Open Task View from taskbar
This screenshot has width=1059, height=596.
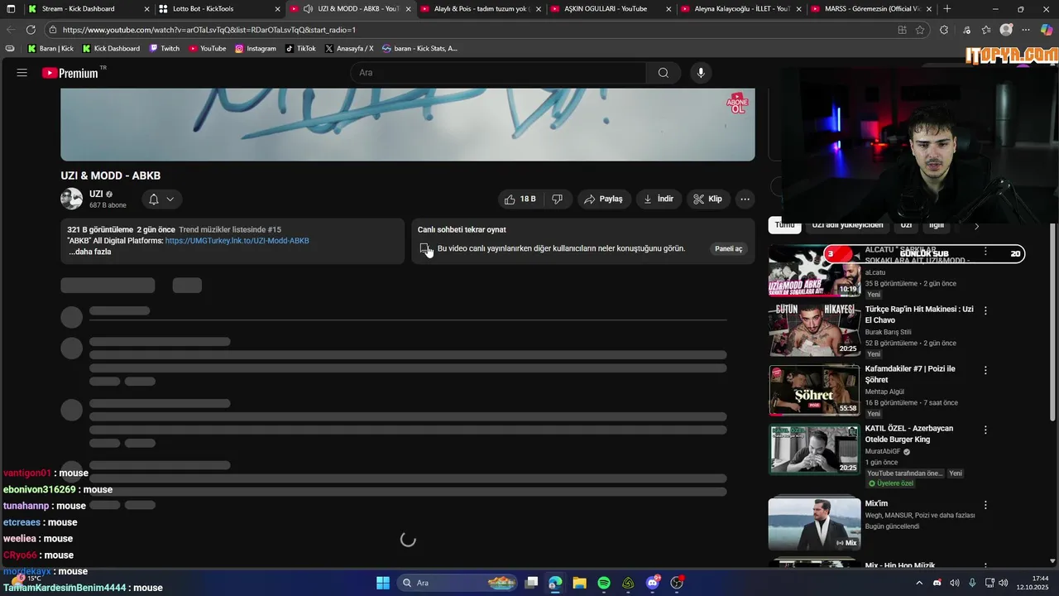pos(531,583)
